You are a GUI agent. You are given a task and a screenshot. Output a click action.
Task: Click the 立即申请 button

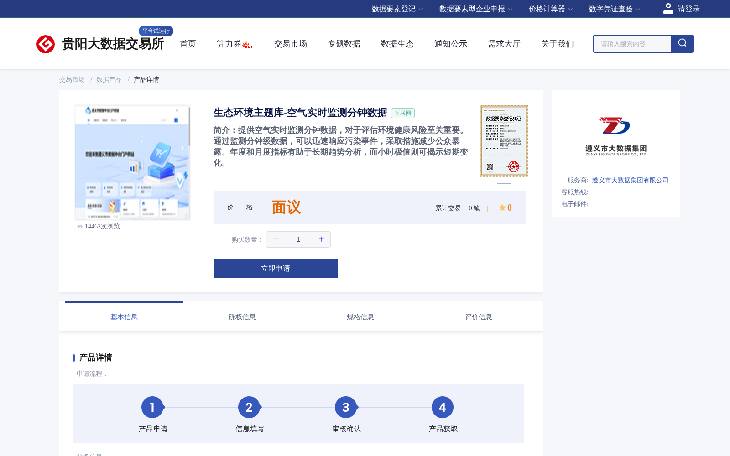click(x=276, y=269)
